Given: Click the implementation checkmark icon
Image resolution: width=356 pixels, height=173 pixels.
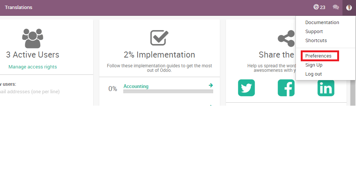Looking at the screenshot, I should pyautogui.click(x=159, y=38).
